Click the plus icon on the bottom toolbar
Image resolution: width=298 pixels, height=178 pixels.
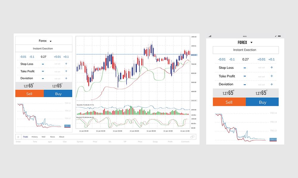pos(18,137)
